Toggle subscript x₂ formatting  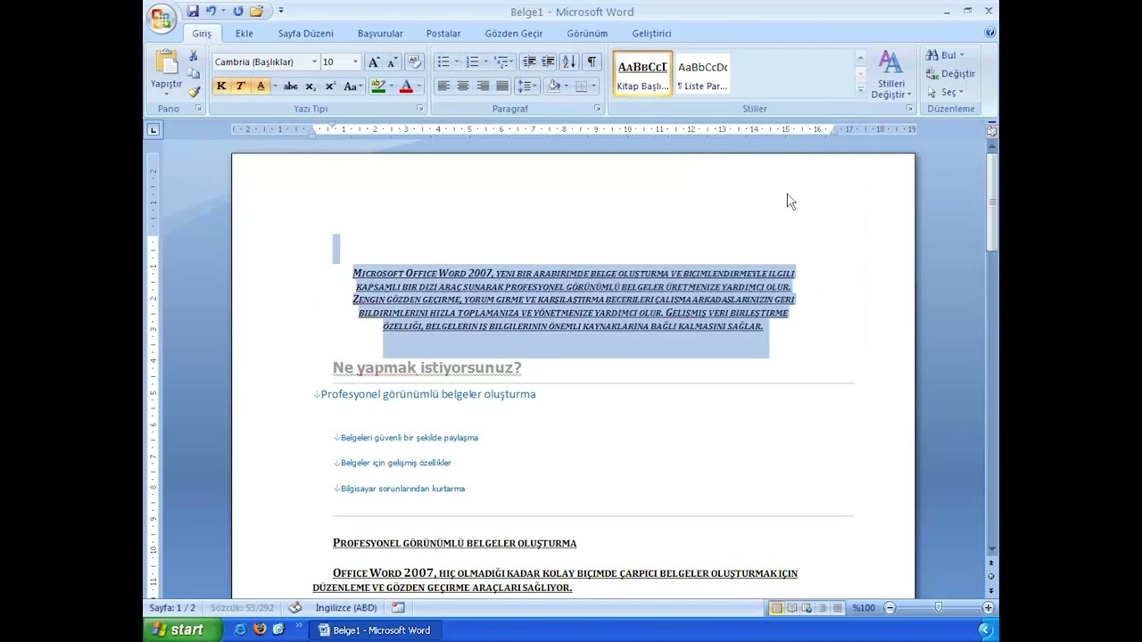tap(310, 86)
